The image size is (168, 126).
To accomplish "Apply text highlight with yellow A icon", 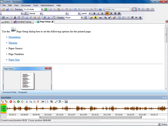I will coord(96,18).
